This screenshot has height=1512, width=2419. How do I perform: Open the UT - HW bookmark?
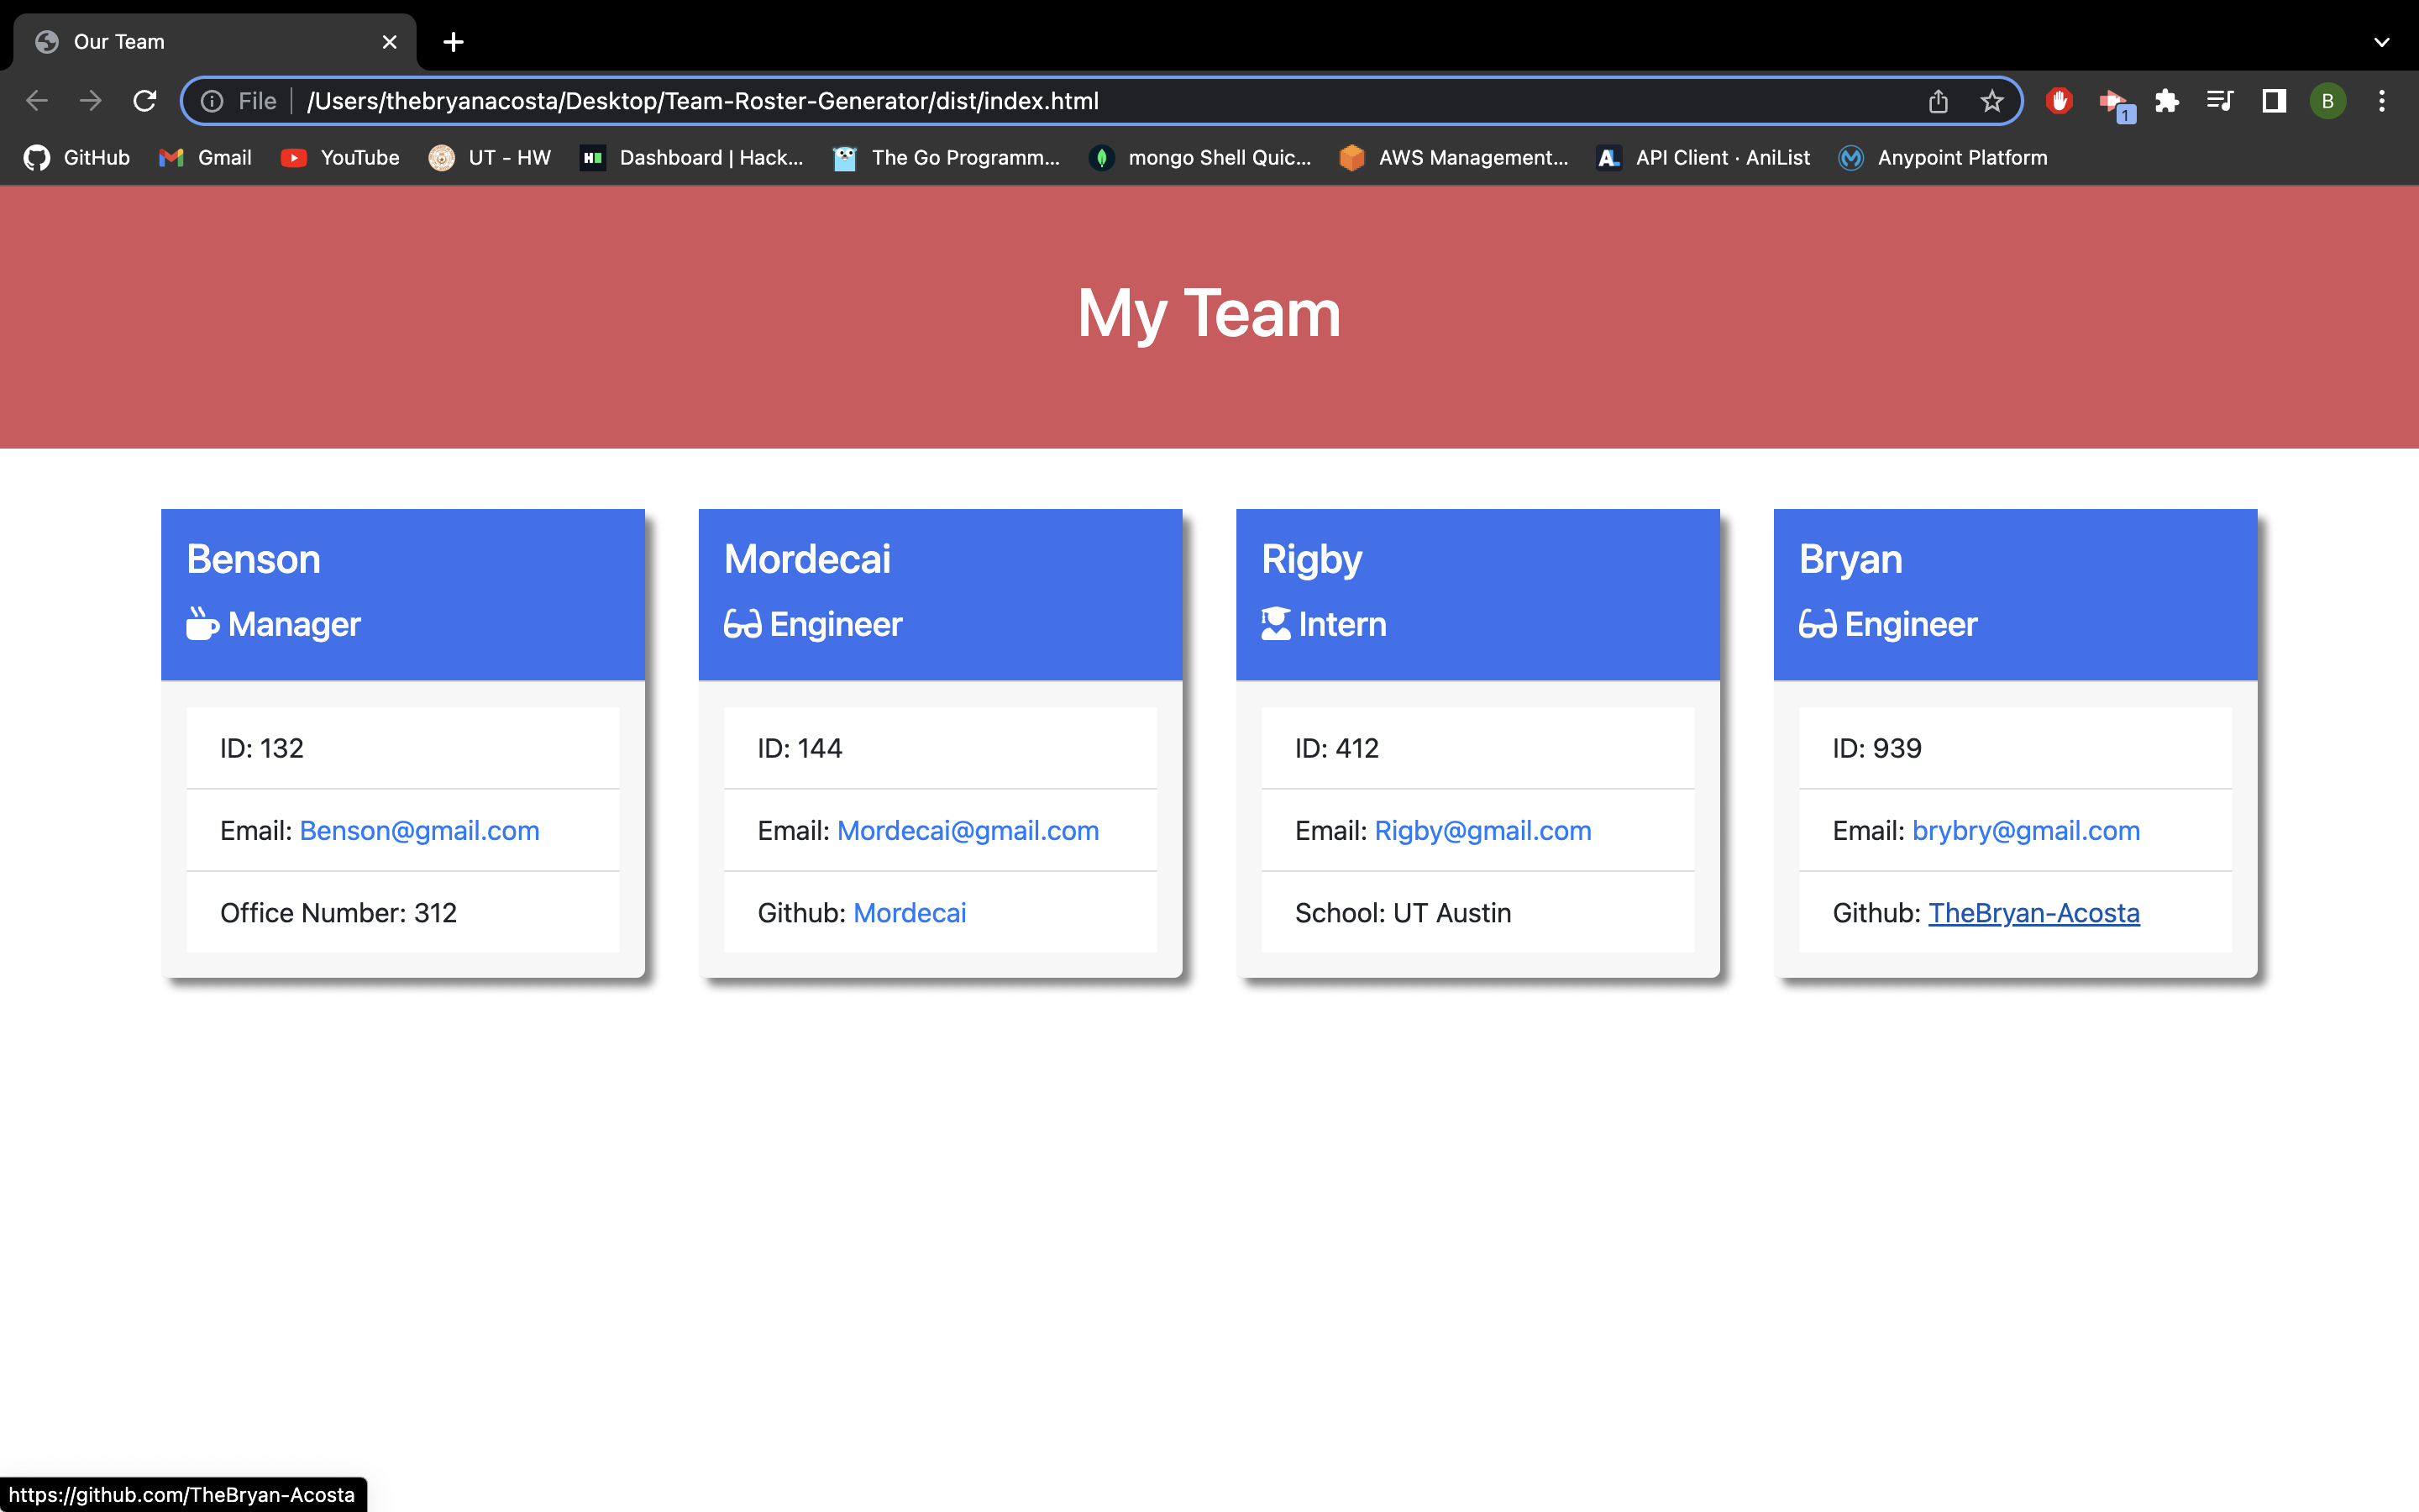(489, 157)
